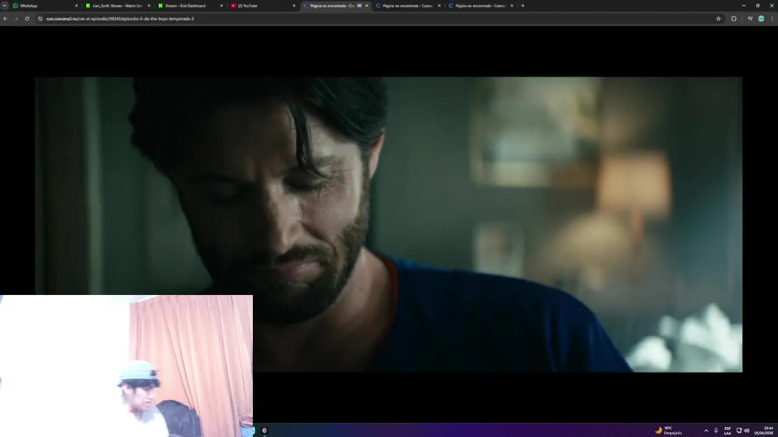Open the weather widget showing Despejado

(x=668, y=430)
